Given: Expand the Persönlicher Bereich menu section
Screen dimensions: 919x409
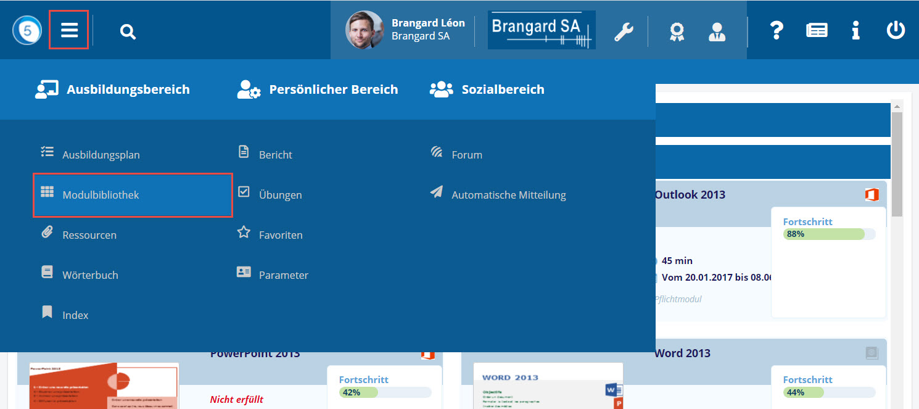Looking at the screenshot, I should click(x=318, y=89).
